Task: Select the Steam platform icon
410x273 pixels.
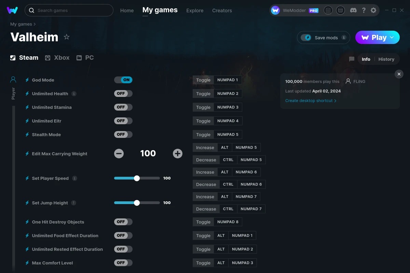Action: coord(13,57)
